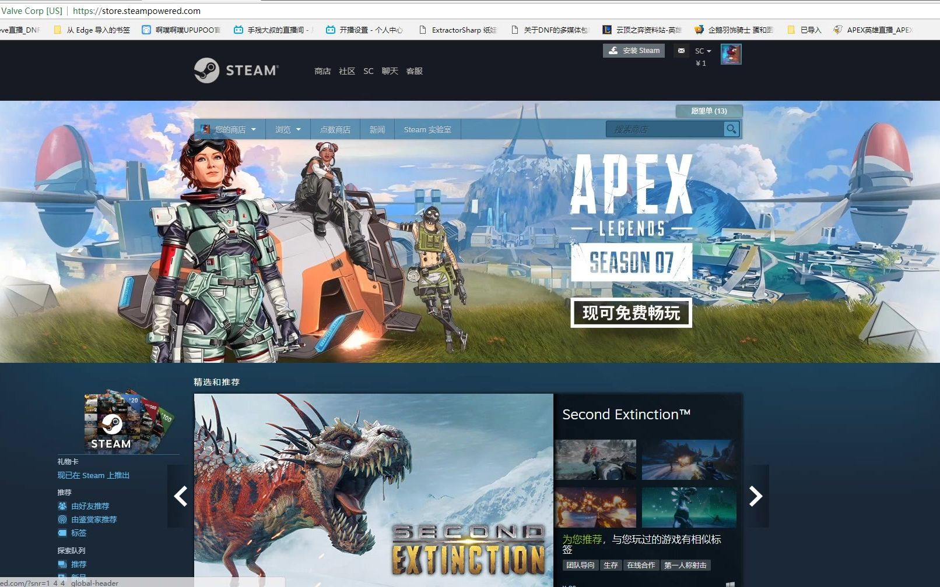Screen dimensions: 940x587
Task: Open the Second Extinction main capsule image
Action: click(x=373, y=490)
